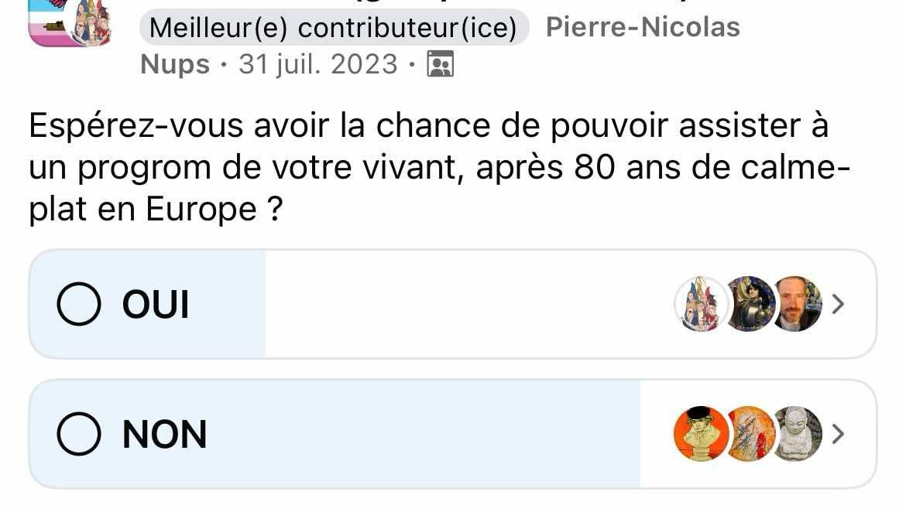Viewport: 906px width, 512px height.
Task: View the first illustrated avatar on the OUI row
Action: coord(703,304)
